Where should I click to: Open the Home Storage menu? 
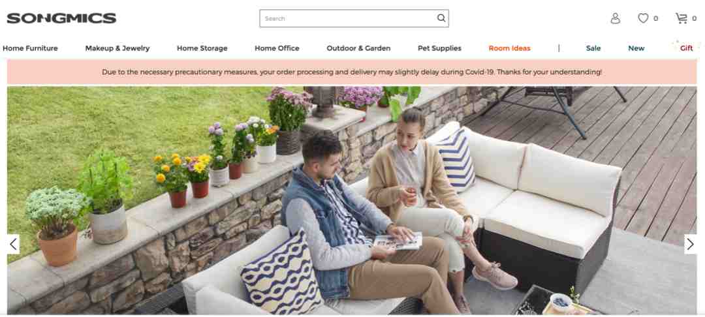point(202,48)
